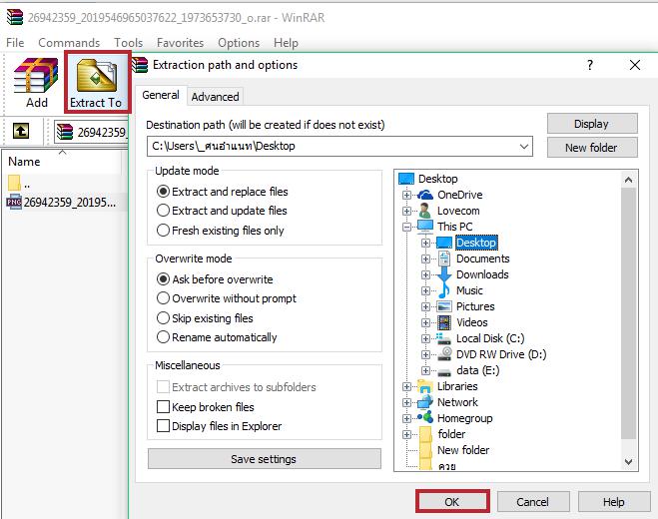This screenshot has width=658, height=519.
Task: Select Overwrite without prompt option
Action: click(163, 297)
